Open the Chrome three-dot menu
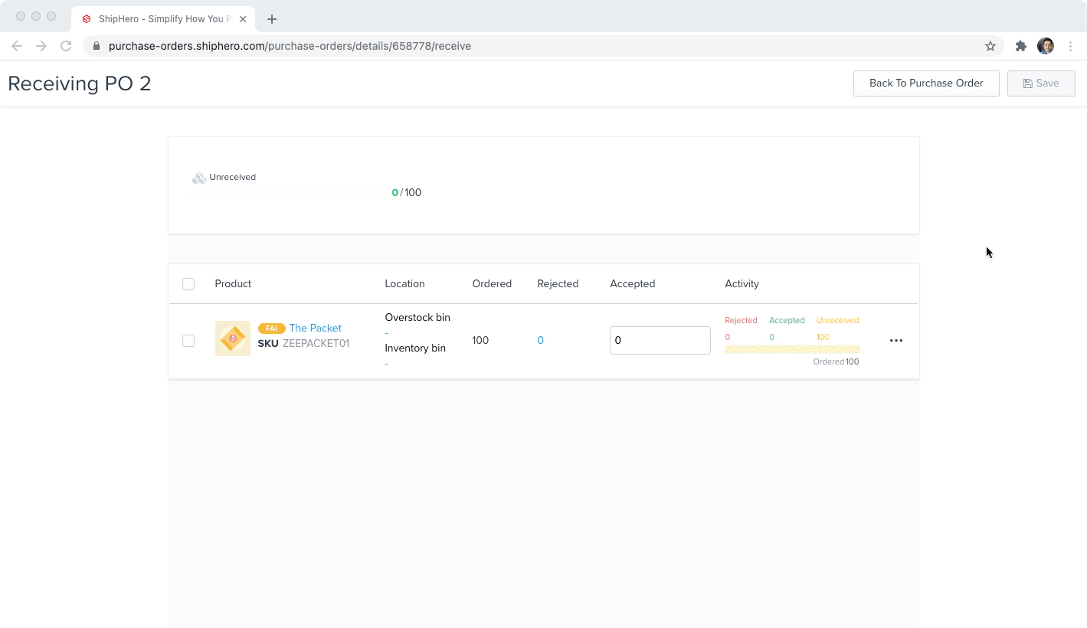 [1071, 46]
